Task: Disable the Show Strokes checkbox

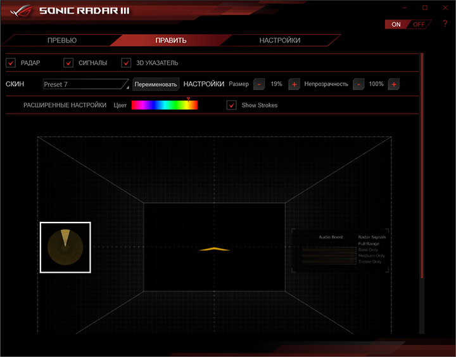Action: point(232,105)
